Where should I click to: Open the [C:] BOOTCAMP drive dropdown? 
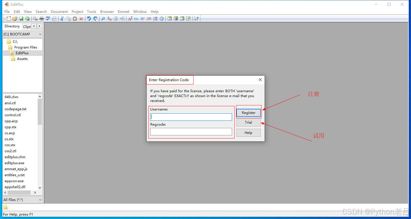pyautogui.click(x=23, y=34)
